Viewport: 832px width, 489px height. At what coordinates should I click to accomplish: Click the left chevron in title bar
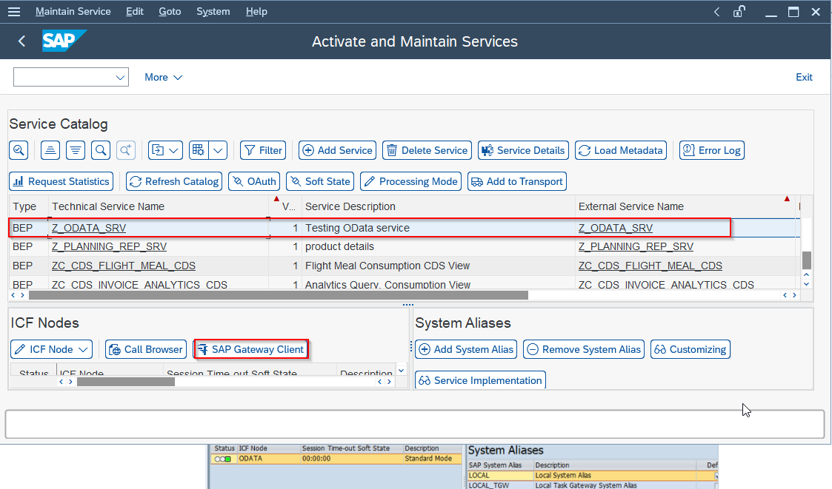tap(716, 12)
